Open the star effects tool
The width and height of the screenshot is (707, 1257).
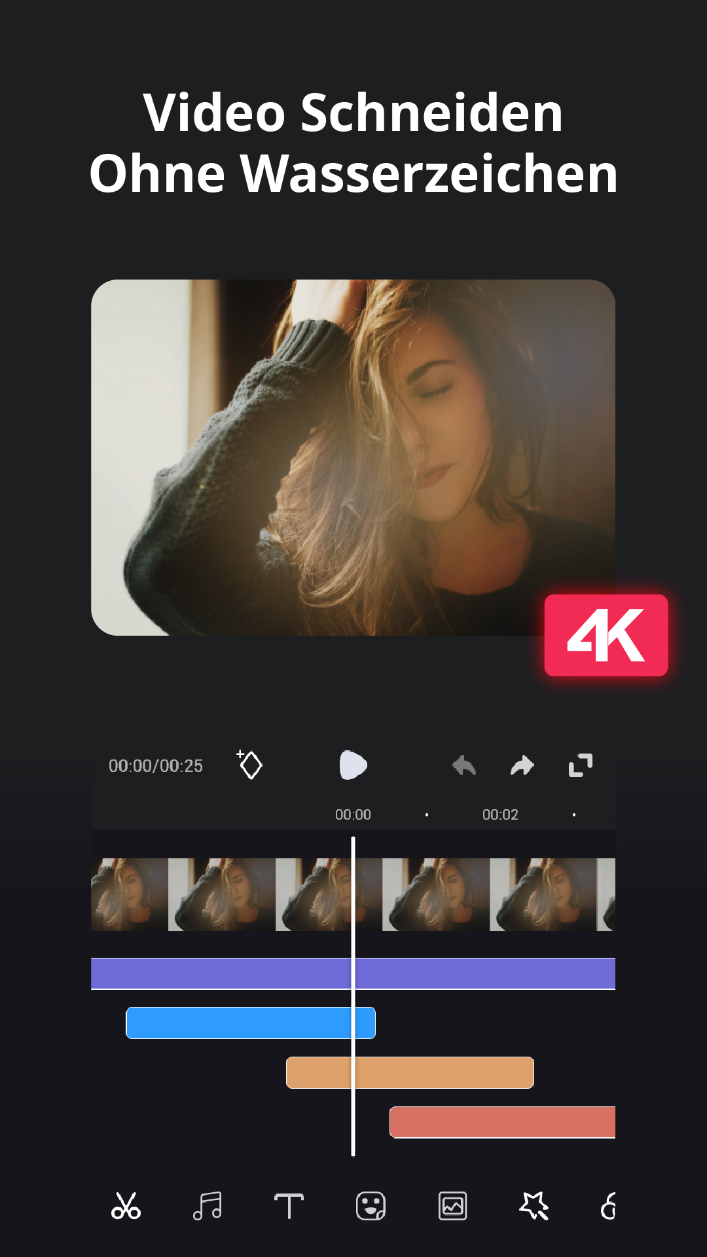[534, 1206]
